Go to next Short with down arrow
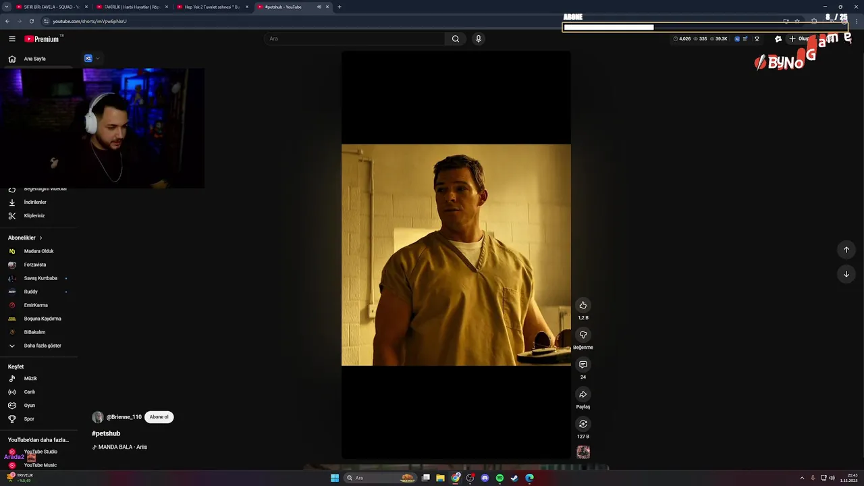Screen dimensions: 864x486 point(846,274)
